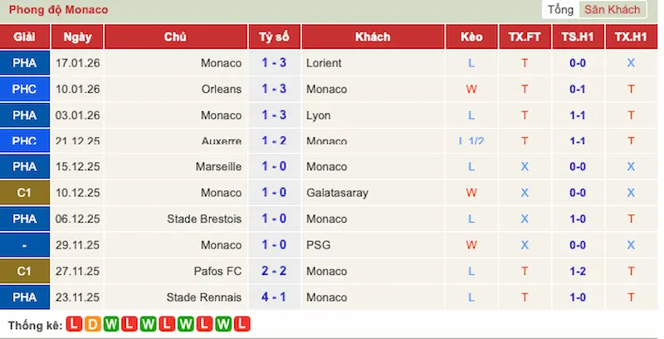Click the Tỷ số column header
The image size is (664, 339).
pyautogui.click(x=274, y=37)
